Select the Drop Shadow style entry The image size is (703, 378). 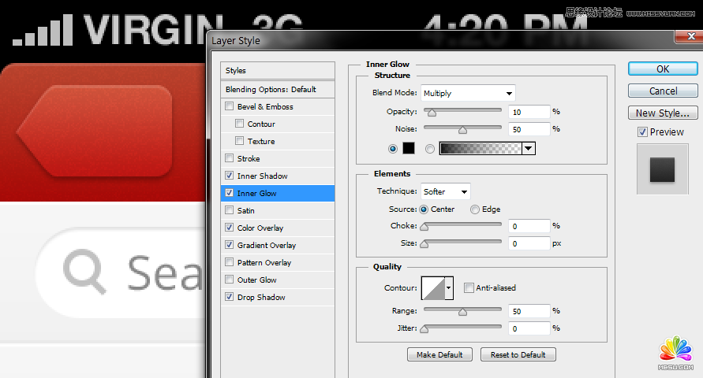pos(260,298)
